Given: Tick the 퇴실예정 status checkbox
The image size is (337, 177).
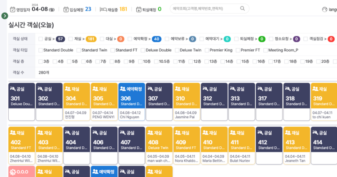Looking at the screenshot, I should pyautogui.click(x=236, y=39).
